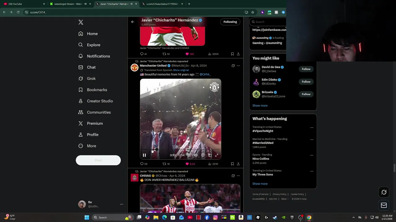Open Grok in the sidebar
Viewport: 396px width, 222px height.
coord(87,79)
